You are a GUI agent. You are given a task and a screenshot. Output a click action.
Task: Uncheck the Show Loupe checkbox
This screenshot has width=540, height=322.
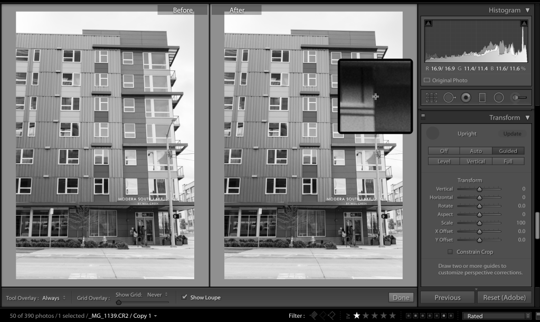[184, 297]
